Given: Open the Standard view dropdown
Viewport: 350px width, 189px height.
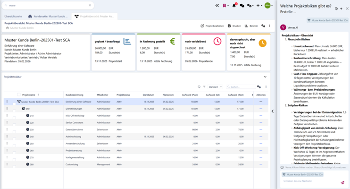Looking at the screenshot, I should (x=215, y=87).
